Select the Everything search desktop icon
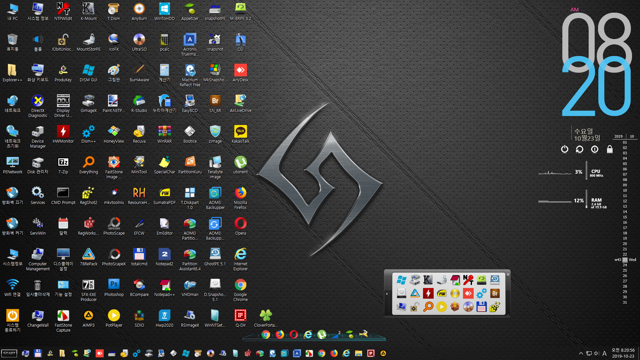This screenshot has width=640, height=360. (88, 165)
